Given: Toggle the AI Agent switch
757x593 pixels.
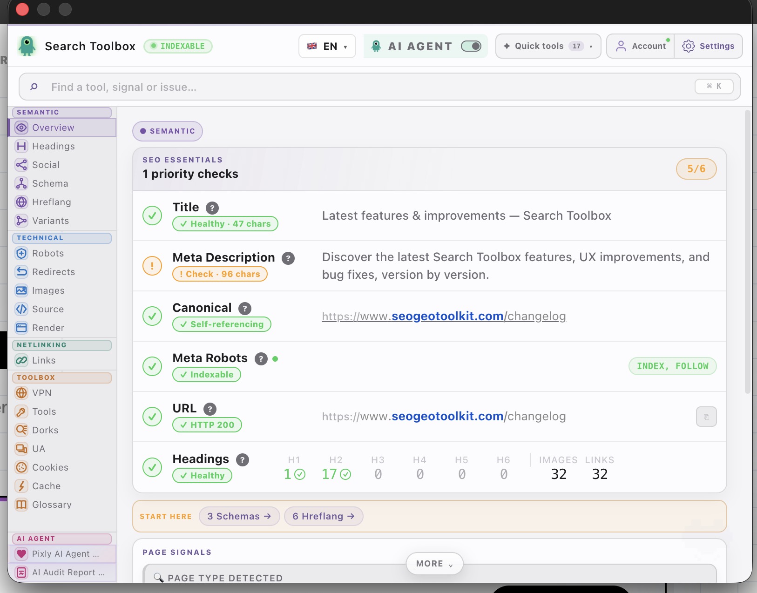Looking at the screenshot, I should [x=471, y=46].
